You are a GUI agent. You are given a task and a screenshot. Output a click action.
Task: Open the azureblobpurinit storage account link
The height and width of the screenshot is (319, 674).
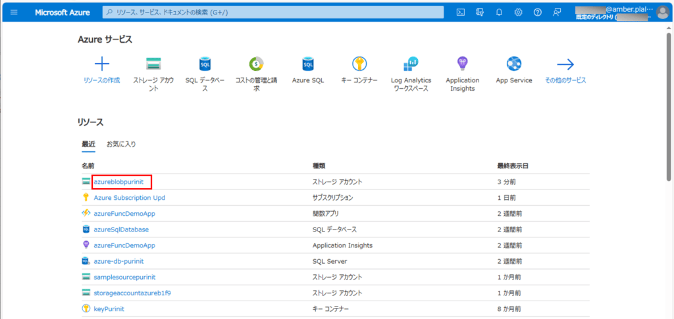tap(118, 181)
